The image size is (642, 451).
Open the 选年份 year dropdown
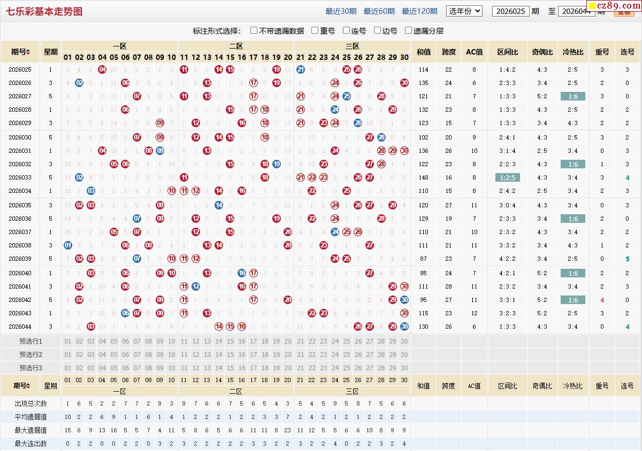point(464,11)
